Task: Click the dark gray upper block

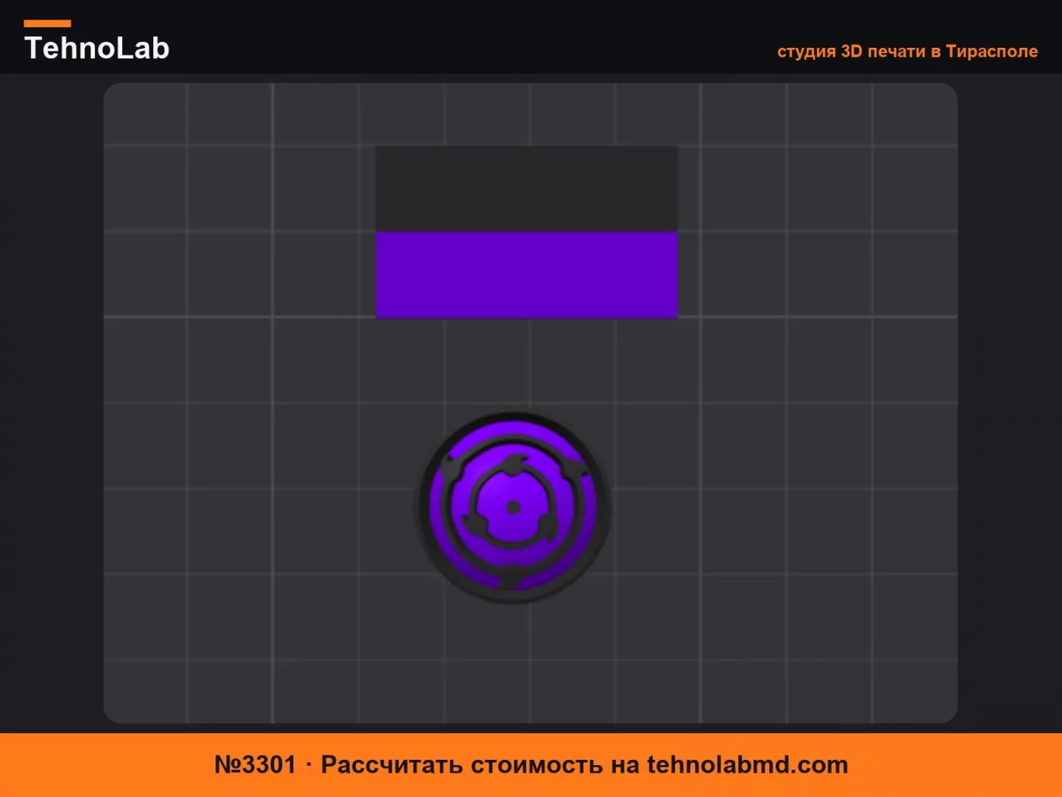Action: click(526, 189)
